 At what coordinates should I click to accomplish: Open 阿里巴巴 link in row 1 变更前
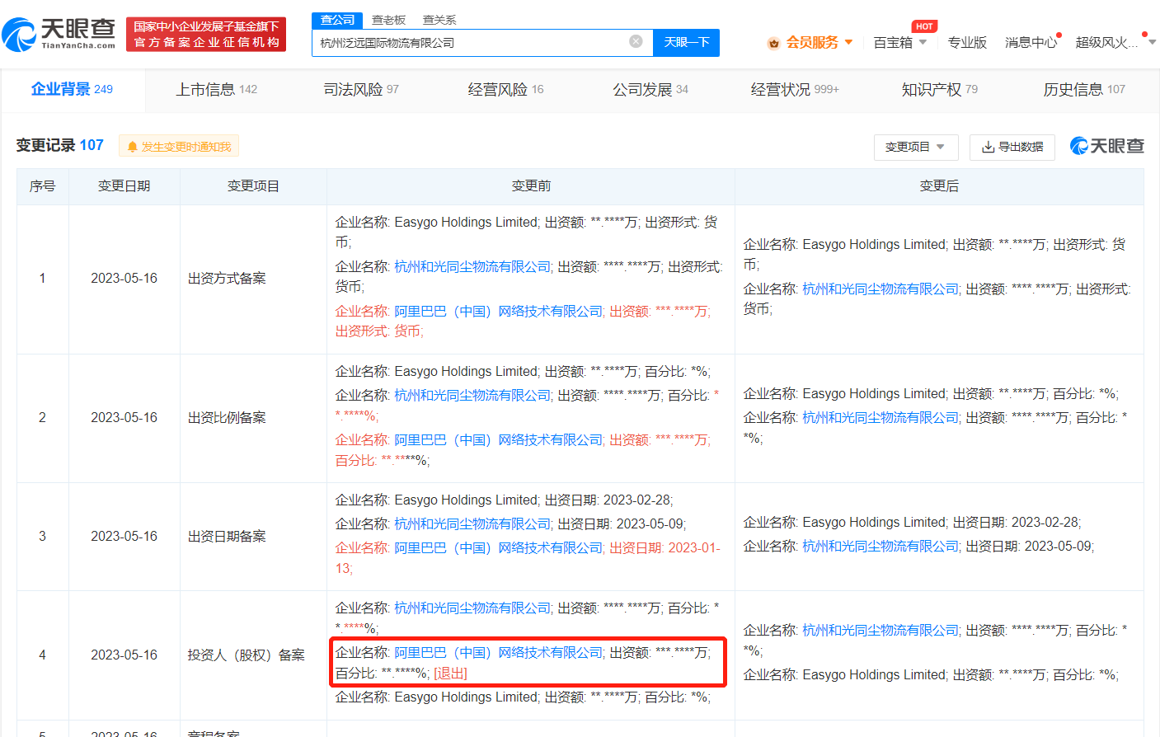coord(499,311)
